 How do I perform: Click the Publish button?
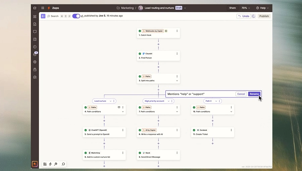tap(264, 16)
